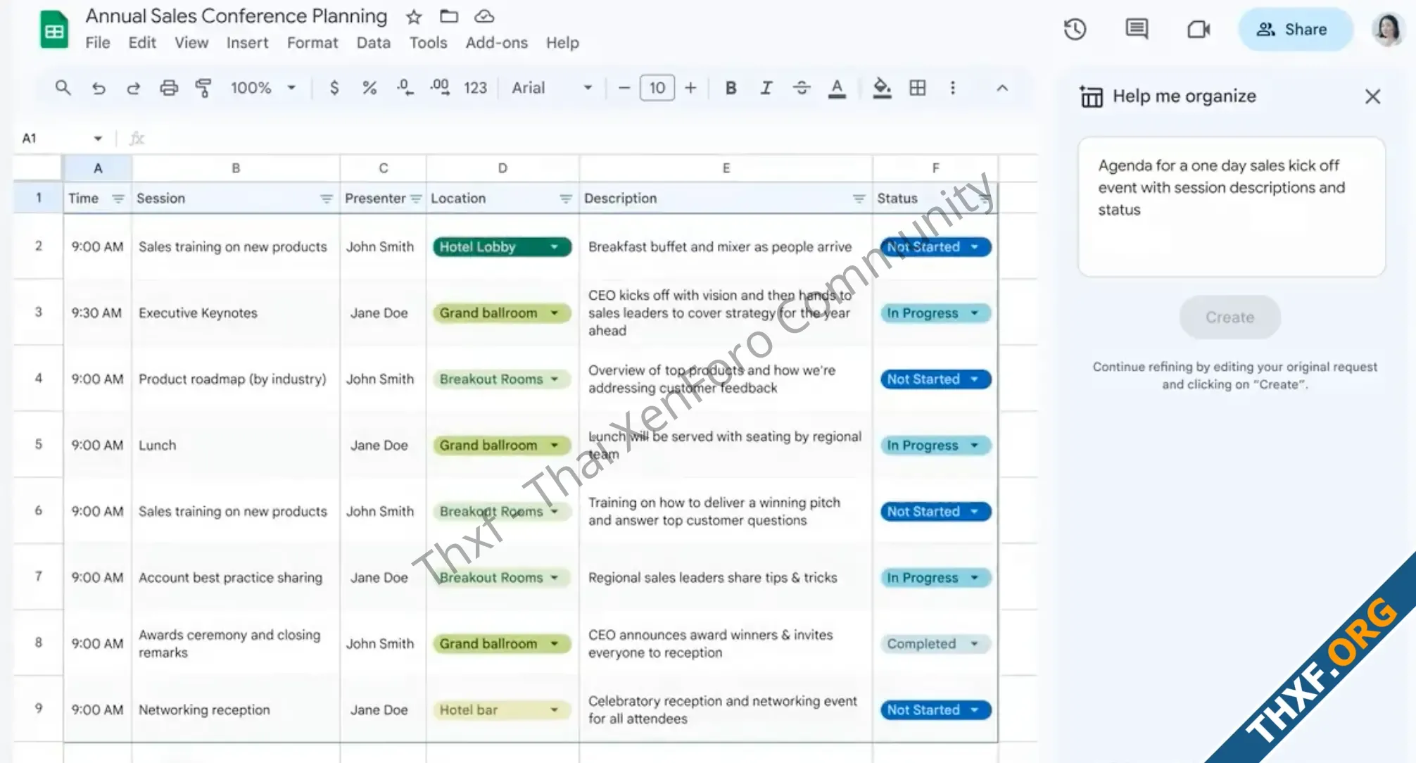Open the View menu
Screen dimensions: 1416x763
pos(191,43)
